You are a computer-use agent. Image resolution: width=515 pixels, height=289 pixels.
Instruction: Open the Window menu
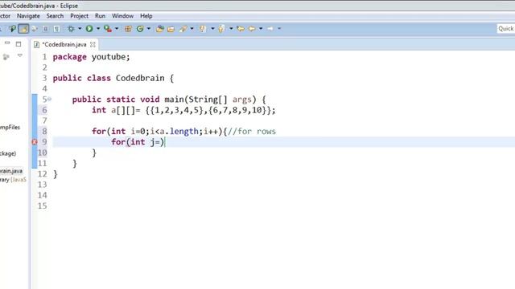coord(122,16)
